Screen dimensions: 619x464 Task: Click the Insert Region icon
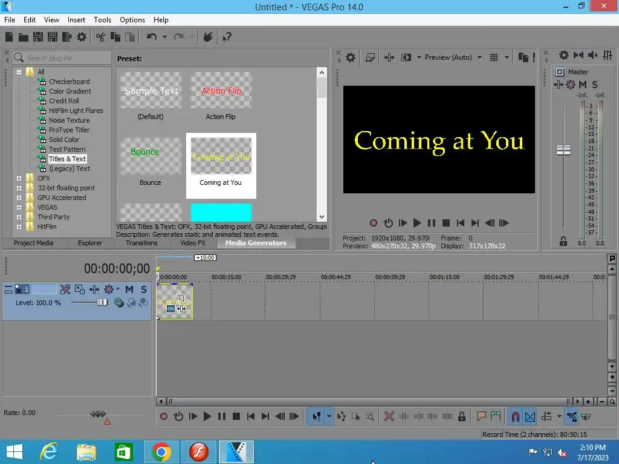(x=496, y=416)
